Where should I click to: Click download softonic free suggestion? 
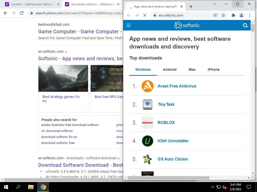click(58, 143)
